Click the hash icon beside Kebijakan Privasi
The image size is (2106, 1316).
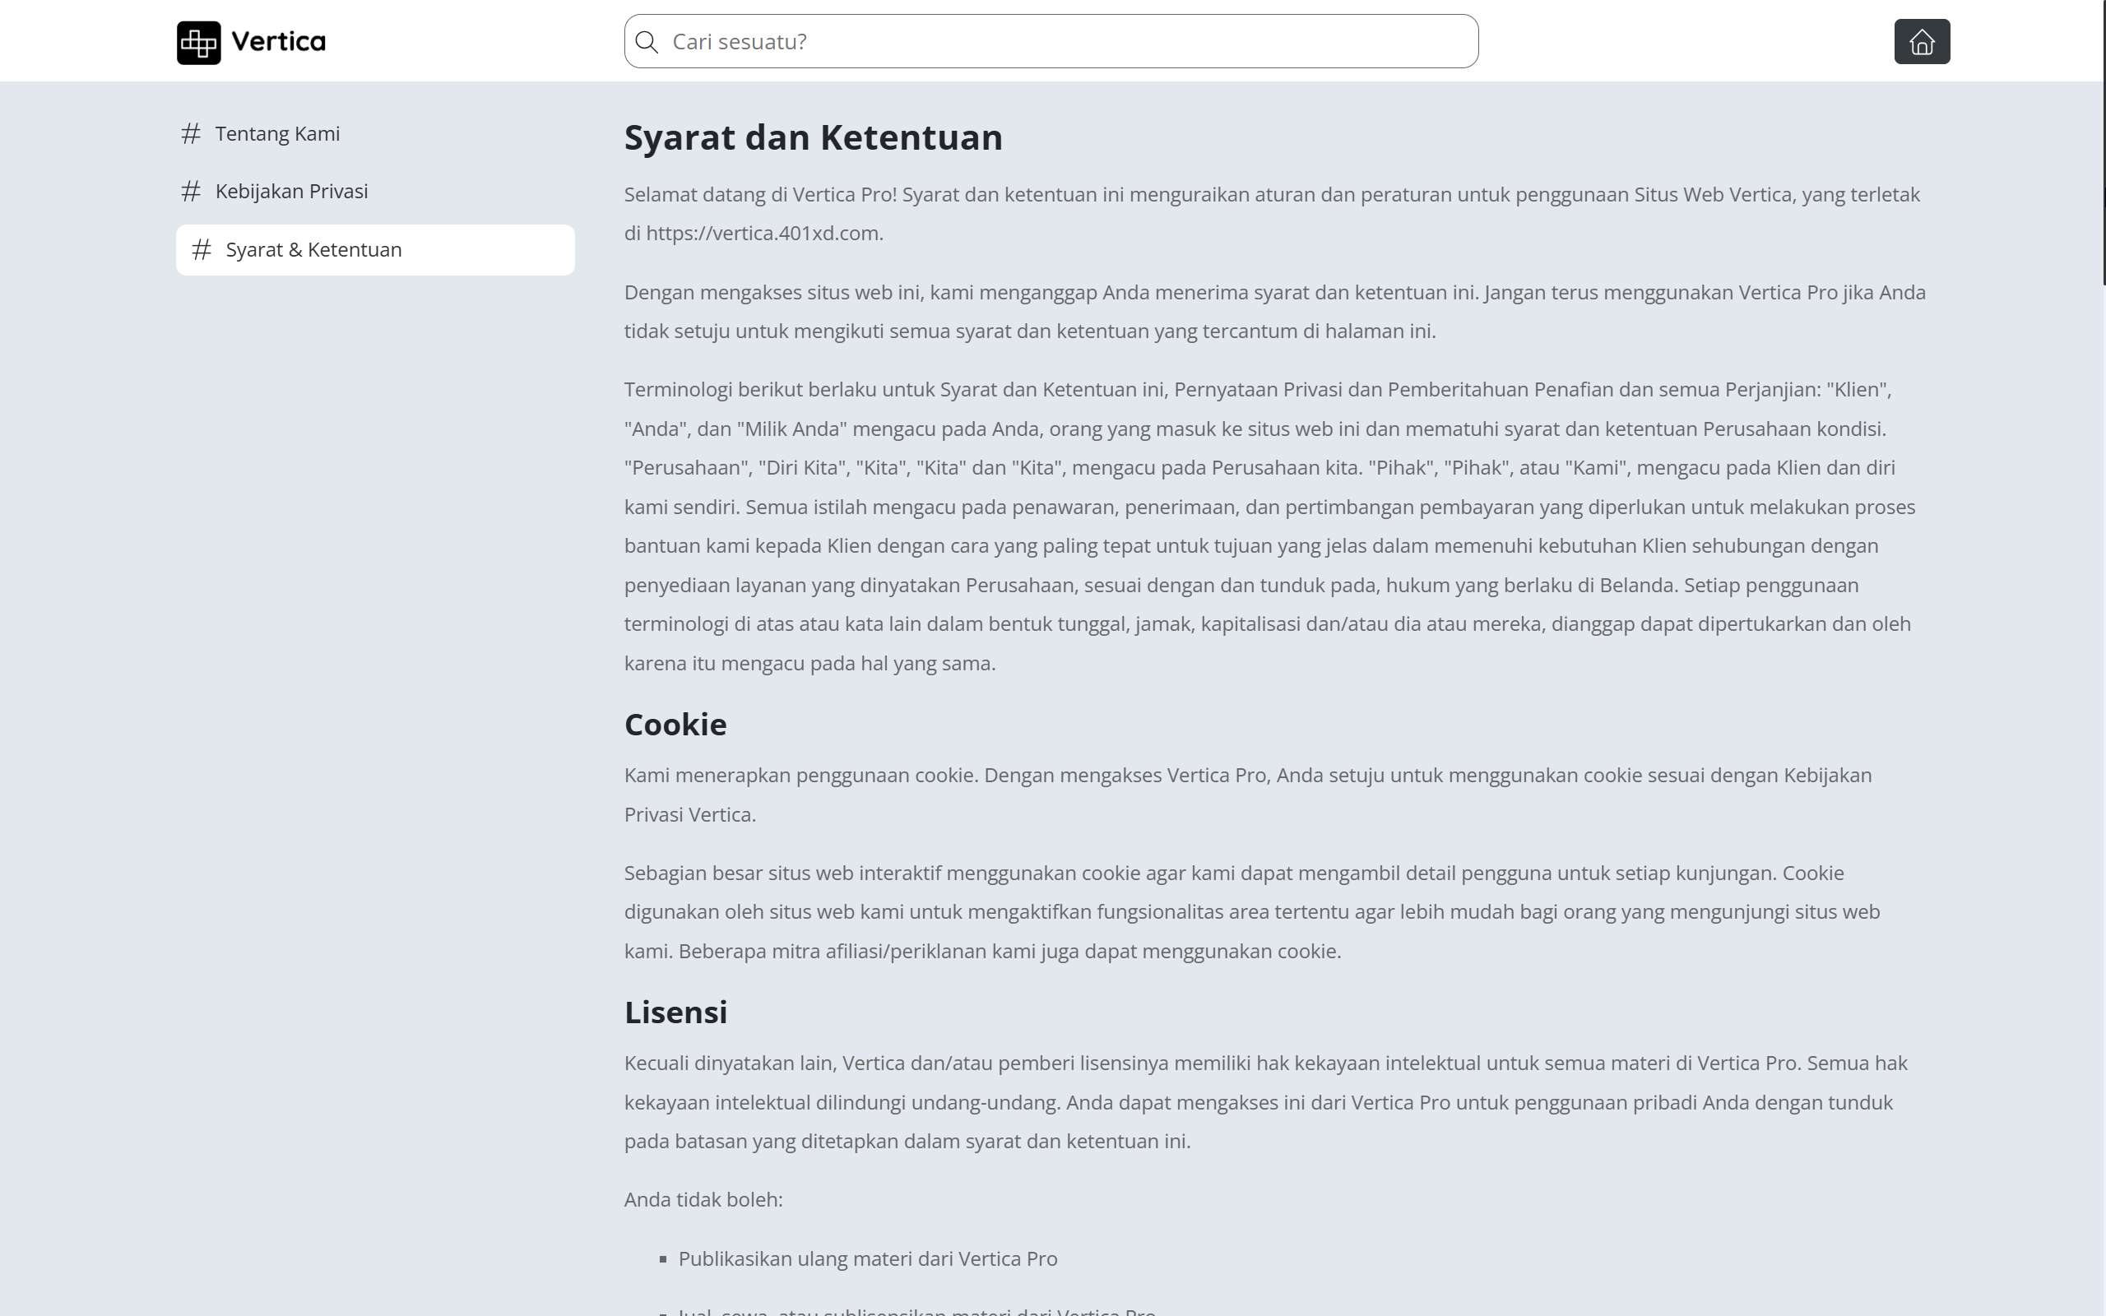(191, 192)
